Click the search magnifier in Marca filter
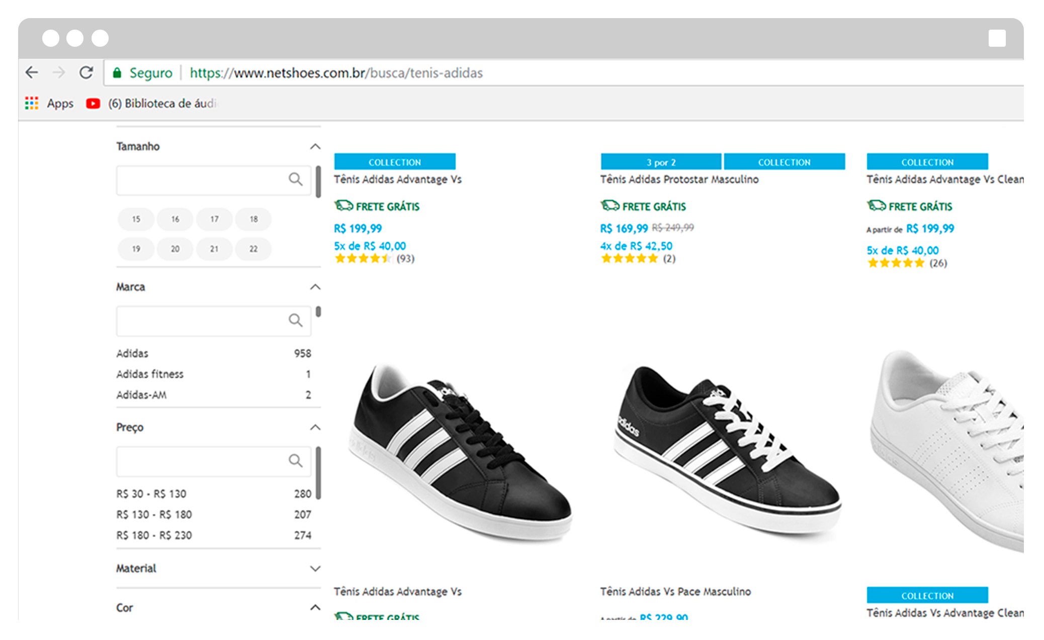1044x640 pixels. [x=296, y=320]
